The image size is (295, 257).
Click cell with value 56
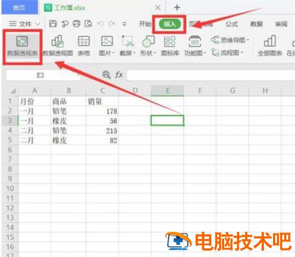(x=102, y=121)
